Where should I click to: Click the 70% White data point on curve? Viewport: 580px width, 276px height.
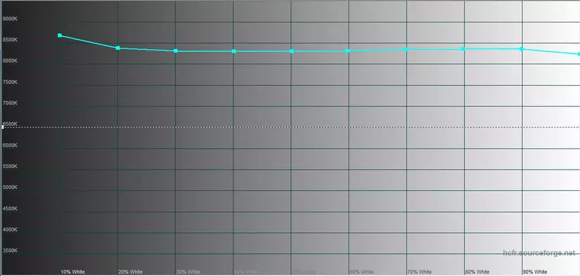407,49
